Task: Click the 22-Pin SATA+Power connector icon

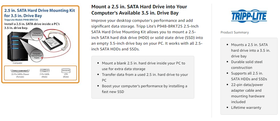Action: pyautogui.click(x=20, y=70)
